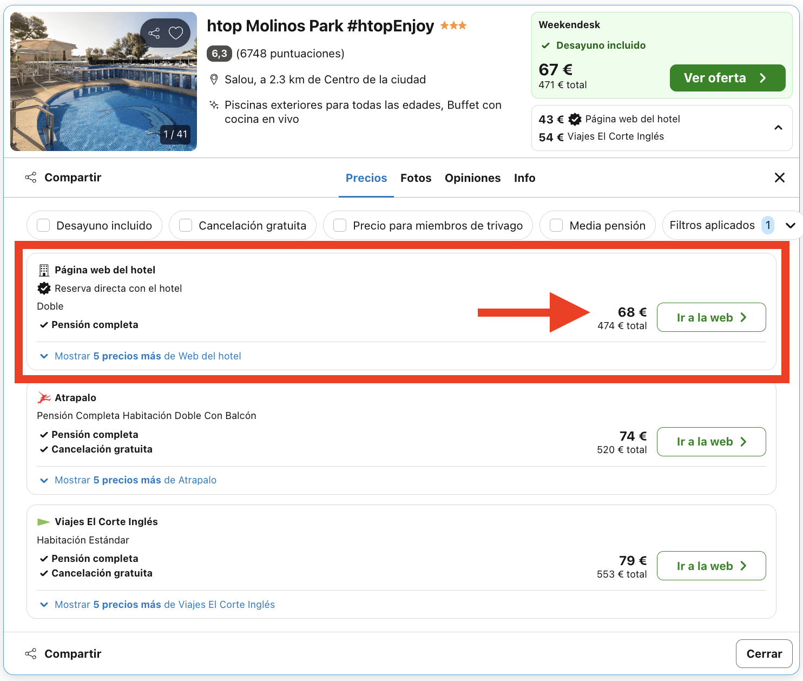Open the Opiniones tab
This screenshot has height=681, width=803.
472,178
